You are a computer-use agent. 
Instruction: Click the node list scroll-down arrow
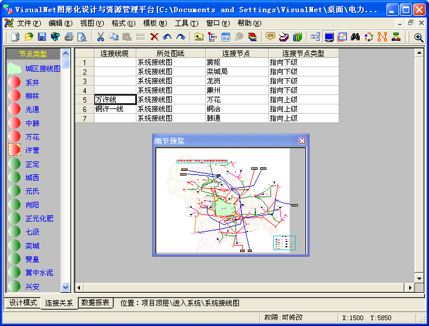coord(65,287)
